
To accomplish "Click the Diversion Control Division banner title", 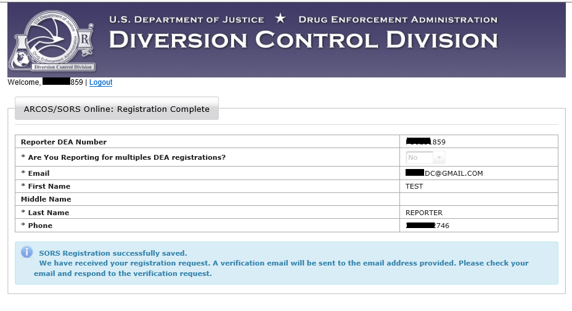I will (303, 40).
